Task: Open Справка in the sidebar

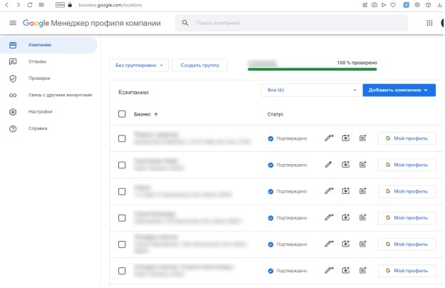Action: (x=38, y=128)
